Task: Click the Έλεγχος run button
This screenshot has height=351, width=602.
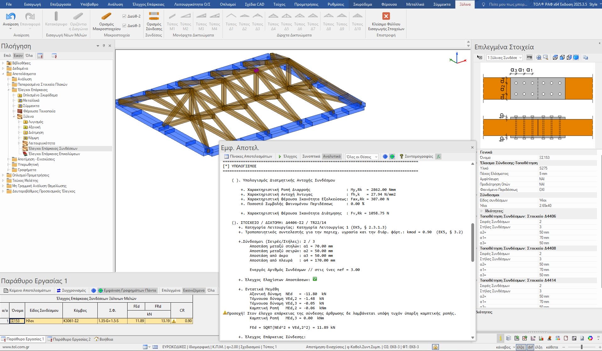Action: [x=287, y=156]
